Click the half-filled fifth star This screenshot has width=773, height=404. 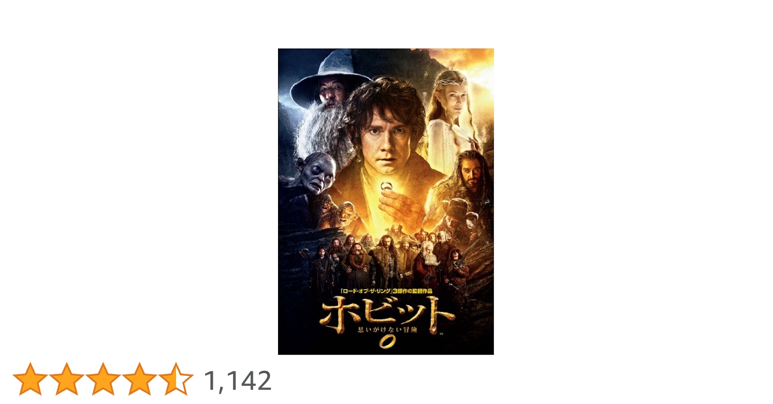[176, 379]
